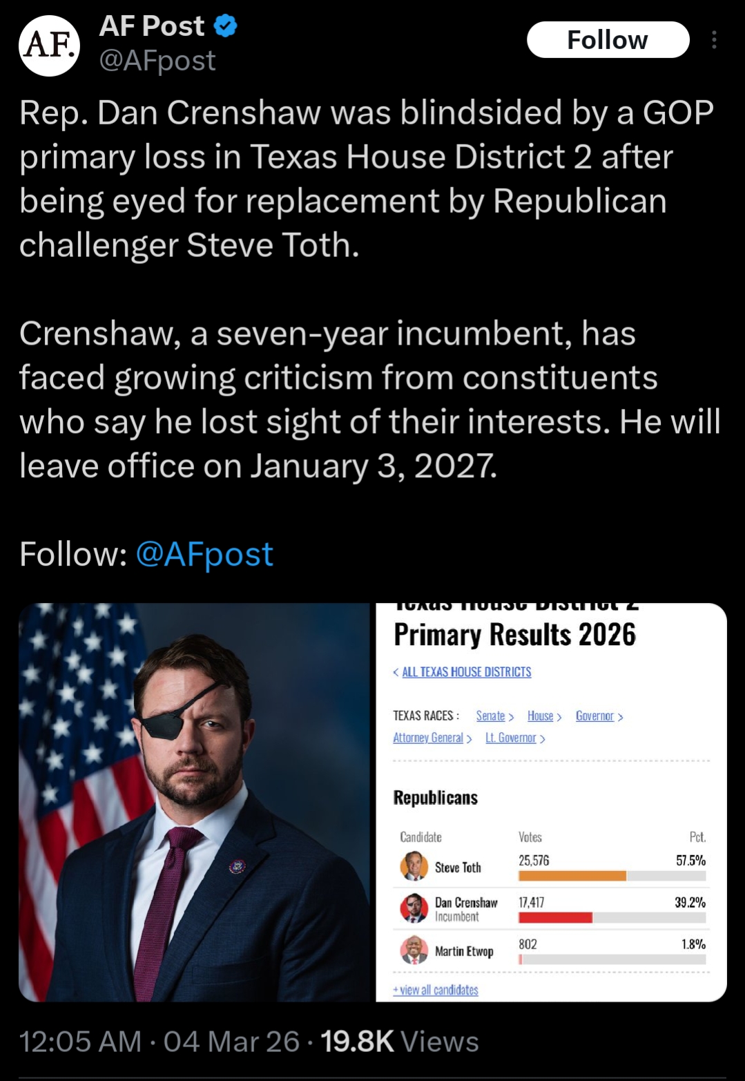
Task: Expand the Governor races chevron
Action: pos(621,717)
